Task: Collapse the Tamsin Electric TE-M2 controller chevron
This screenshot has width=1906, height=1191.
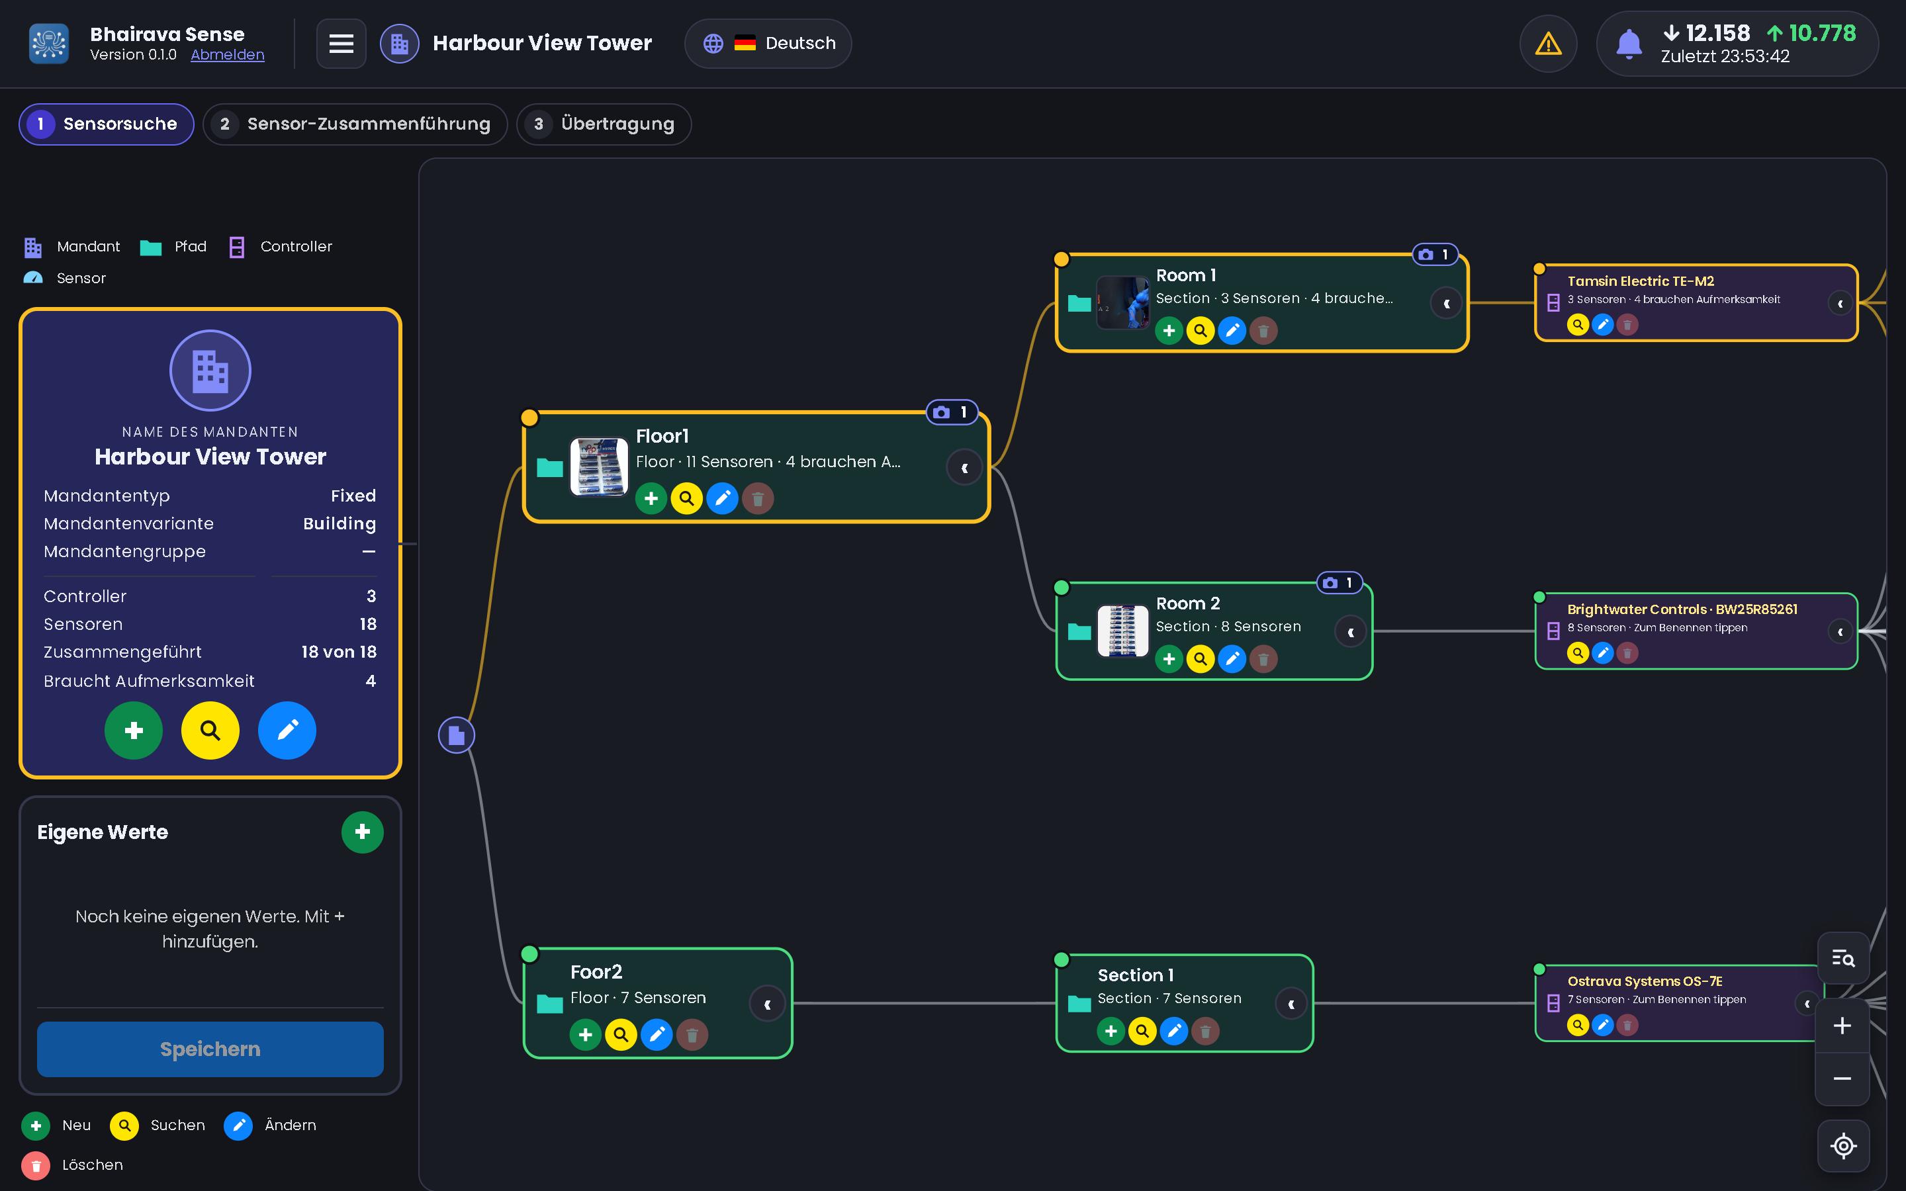Action: click(1840, 303)
